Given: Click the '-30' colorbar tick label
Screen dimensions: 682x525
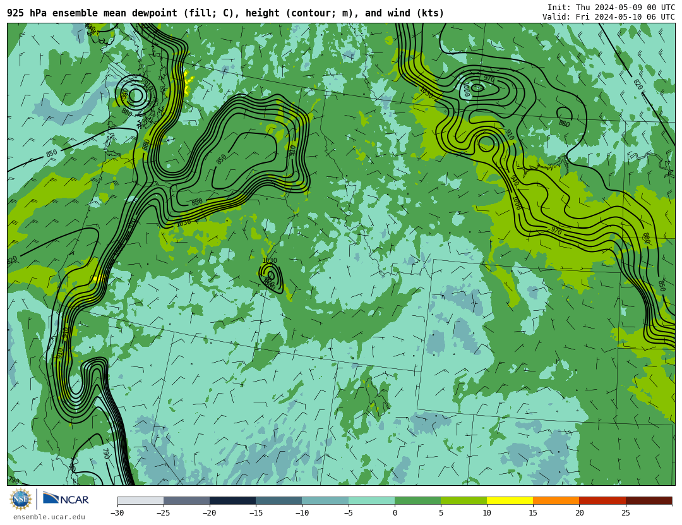Looking at the screenshot, I should tap(117, 513).
